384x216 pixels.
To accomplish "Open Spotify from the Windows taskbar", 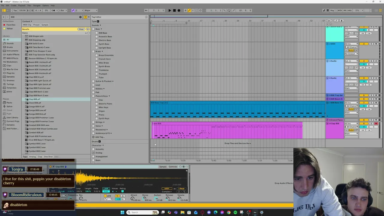I will [x=235, y=212].
